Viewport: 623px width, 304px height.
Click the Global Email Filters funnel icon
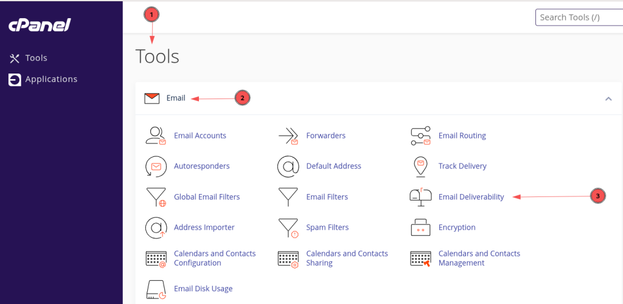tap(156, 197)
